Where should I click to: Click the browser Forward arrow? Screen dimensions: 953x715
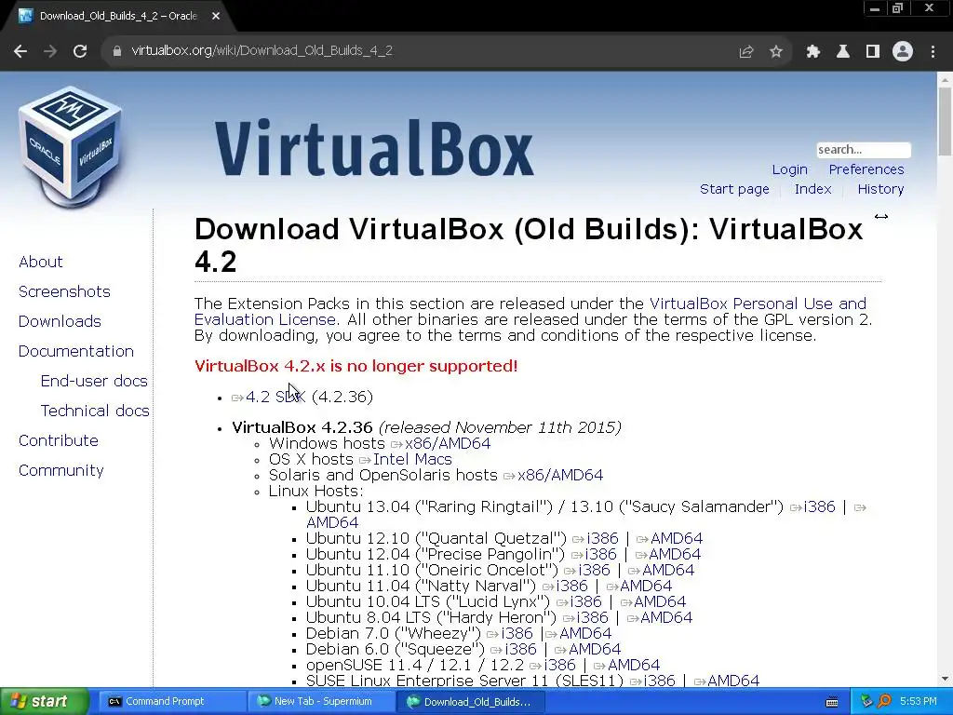(50, 51)
